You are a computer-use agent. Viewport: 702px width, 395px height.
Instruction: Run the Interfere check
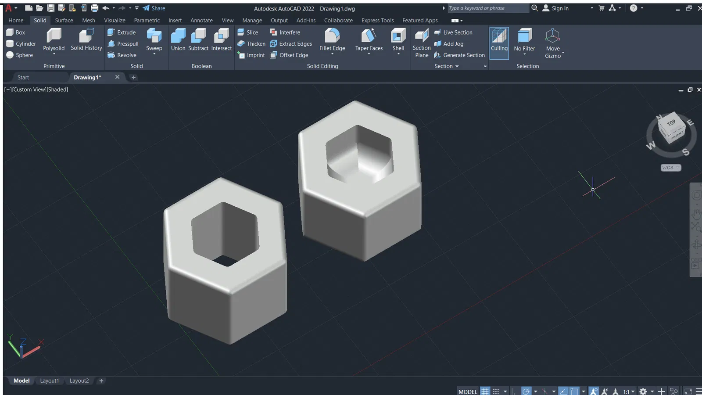click(285, 32)
